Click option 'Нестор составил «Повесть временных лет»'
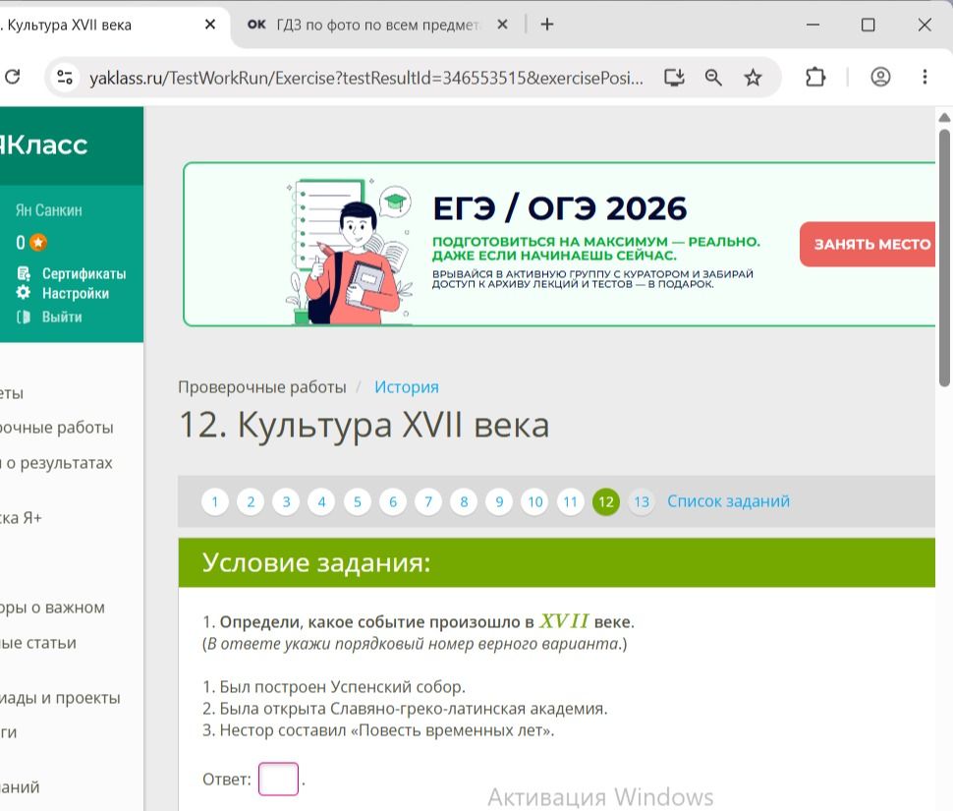Screen dimensions: 953x811 coord(378,730)
